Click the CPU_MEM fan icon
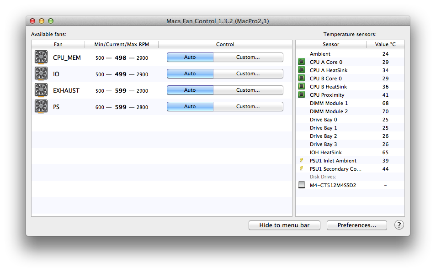 (41, 57)
